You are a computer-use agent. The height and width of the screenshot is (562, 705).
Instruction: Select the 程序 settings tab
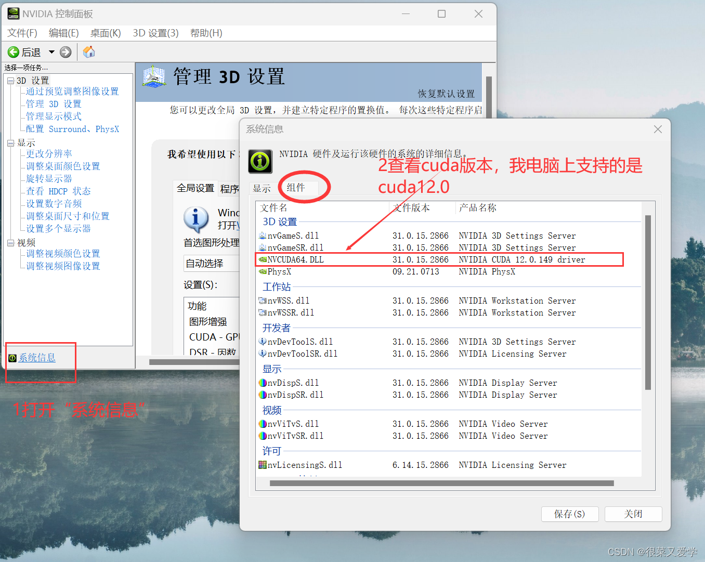(x=229, y=189)
